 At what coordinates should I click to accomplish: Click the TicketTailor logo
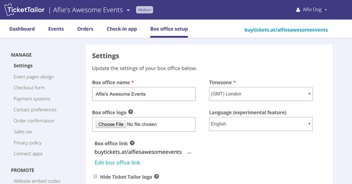pos(24,10)
